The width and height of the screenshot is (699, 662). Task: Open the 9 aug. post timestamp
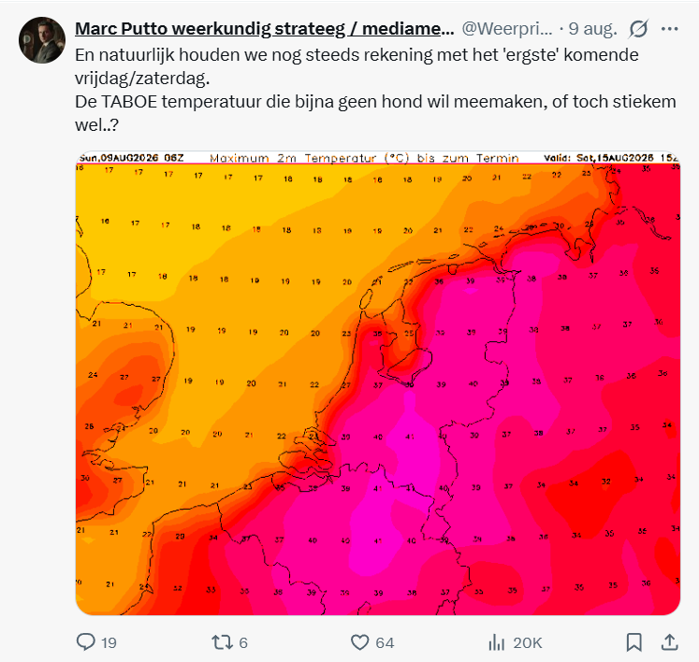(592, 28)
